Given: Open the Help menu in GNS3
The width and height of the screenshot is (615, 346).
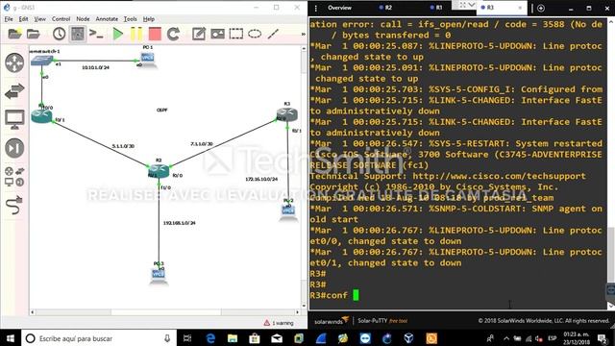Looking at the screenshot, I should tap(148, 19).
